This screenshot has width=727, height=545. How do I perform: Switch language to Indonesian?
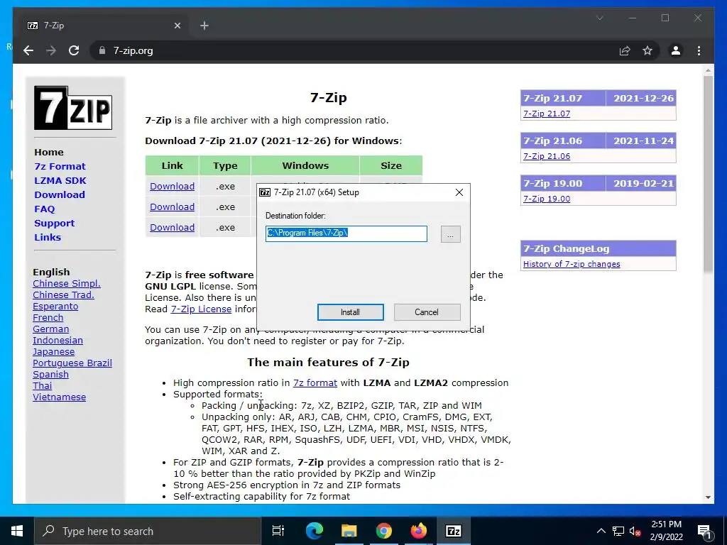(58, 340)
